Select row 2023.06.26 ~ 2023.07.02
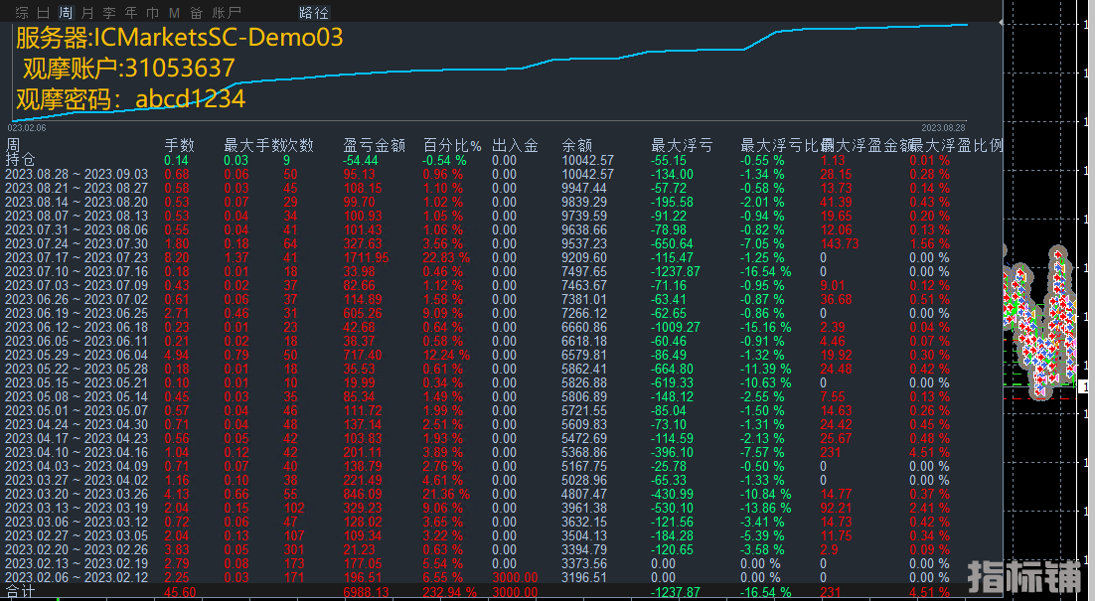Screen dimensions: 1095x601 pos(77,299)
